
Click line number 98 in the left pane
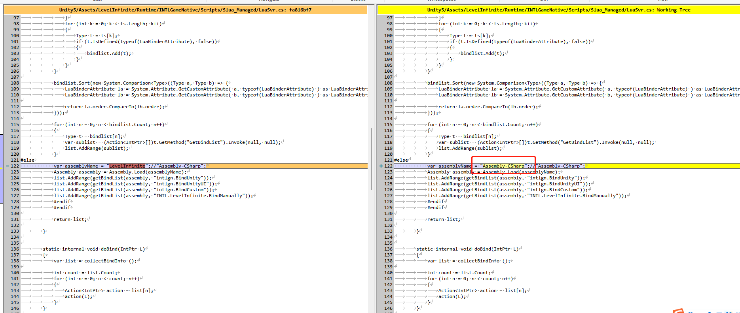tap(16, 24)
